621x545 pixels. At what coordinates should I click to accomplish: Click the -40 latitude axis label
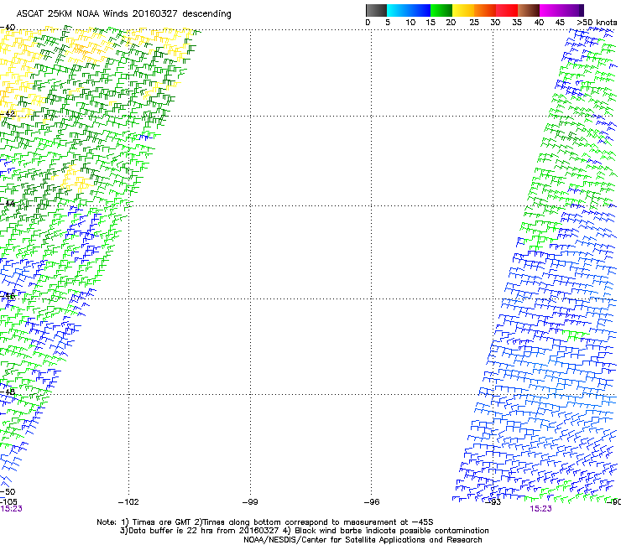pos(8,28)
